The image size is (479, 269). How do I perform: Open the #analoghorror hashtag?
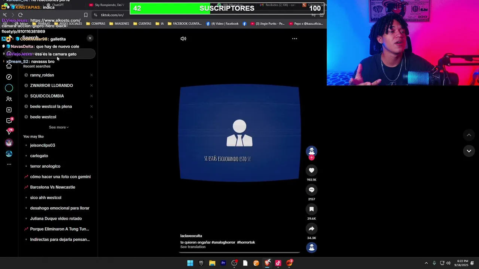point(223,242)
